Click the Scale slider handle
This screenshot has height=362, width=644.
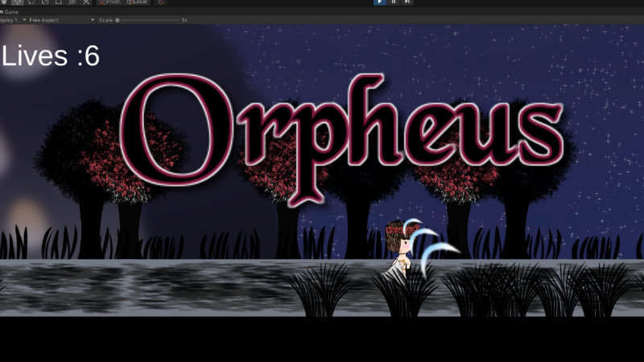coord(118,19)
